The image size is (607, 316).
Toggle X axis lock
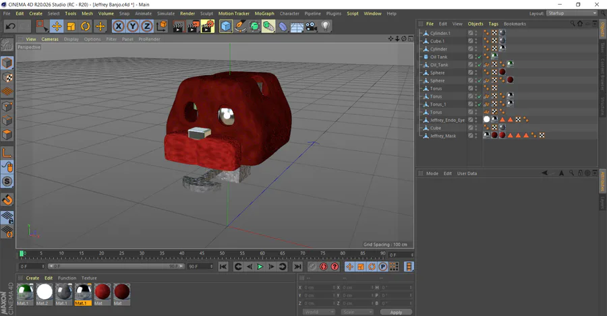click(x=119, y=26)
